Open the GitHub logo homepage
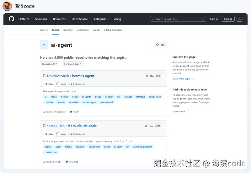 12,19
